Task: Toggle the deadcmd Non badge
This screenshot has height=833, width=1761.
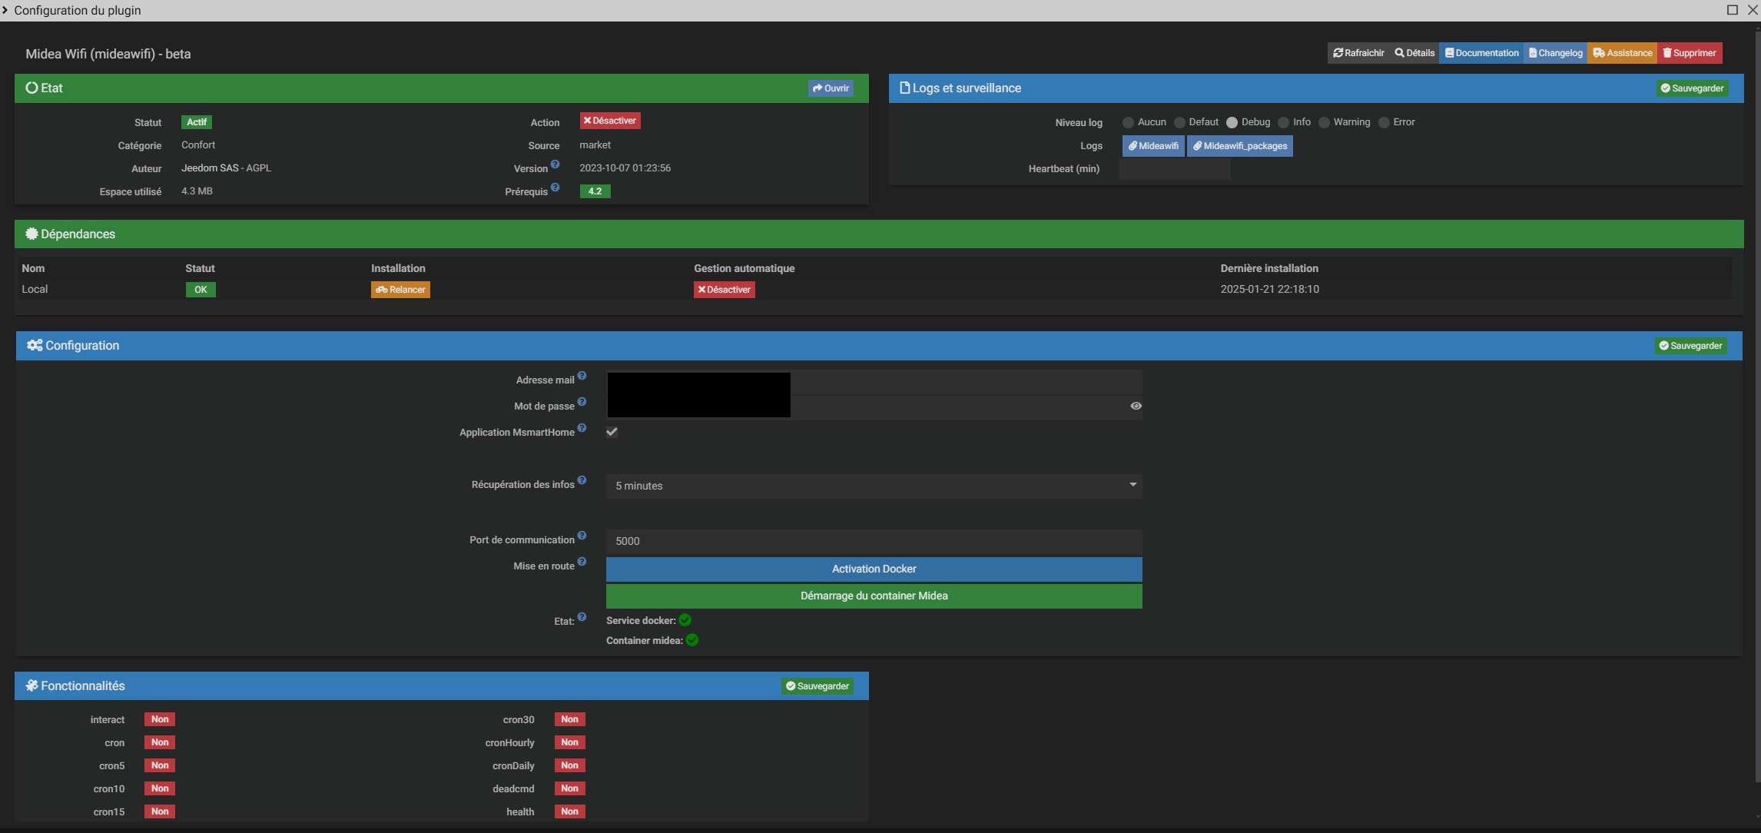Action: point(569,788)
